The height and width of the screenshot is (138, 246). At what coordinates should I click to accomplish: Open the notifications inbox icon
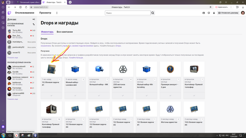(204, 13)
